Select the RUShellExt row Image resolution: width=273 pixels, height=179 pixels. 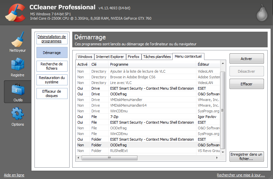point(148,151)
